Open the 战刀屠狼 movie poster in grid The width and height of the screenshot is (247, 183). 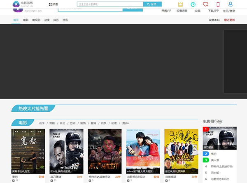click(66, 151)
